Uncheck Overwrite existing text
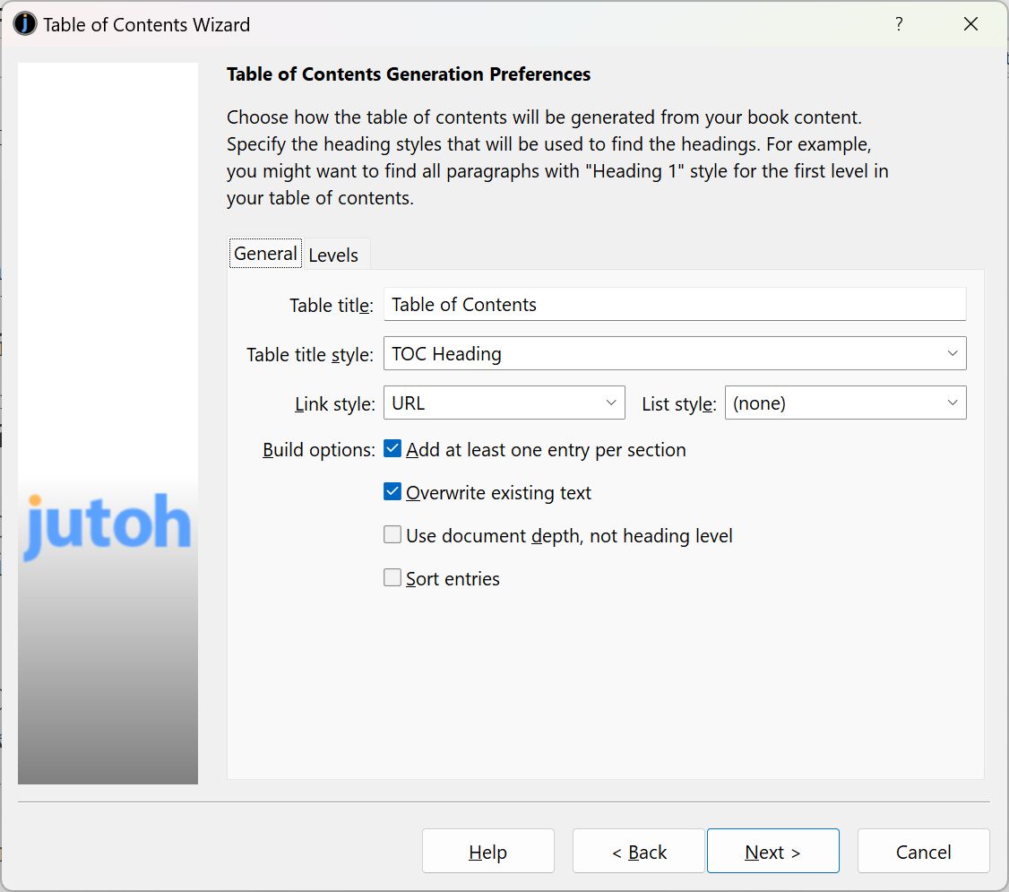The height and width of the screenshot is (892, 1009). point(392,492)
